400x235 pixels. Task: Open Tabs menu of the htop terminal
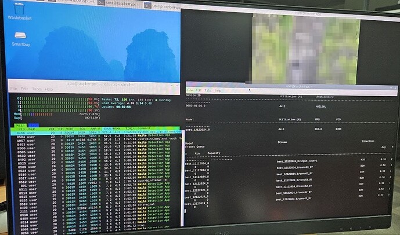(x=37, y=89)
